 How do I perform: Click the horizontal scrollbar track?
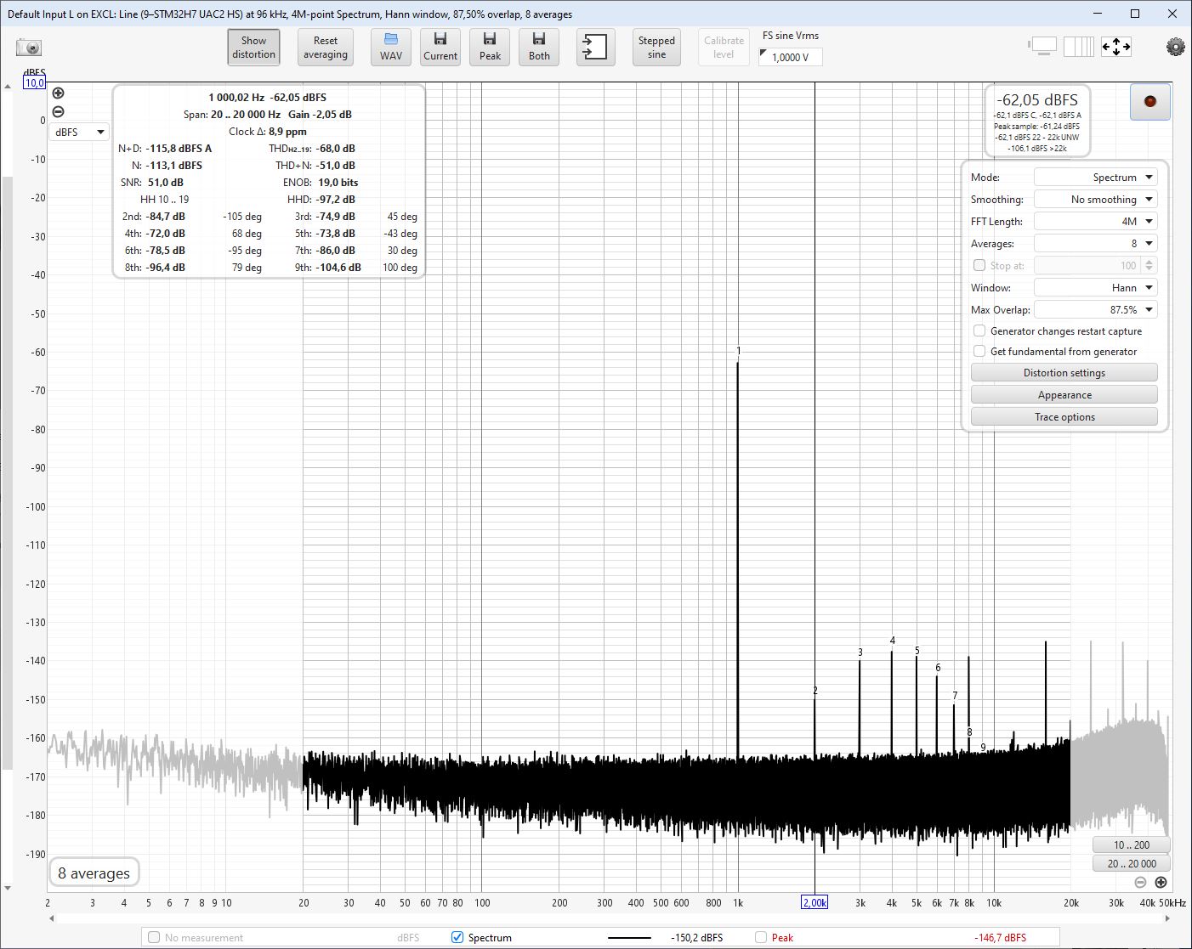610,918
